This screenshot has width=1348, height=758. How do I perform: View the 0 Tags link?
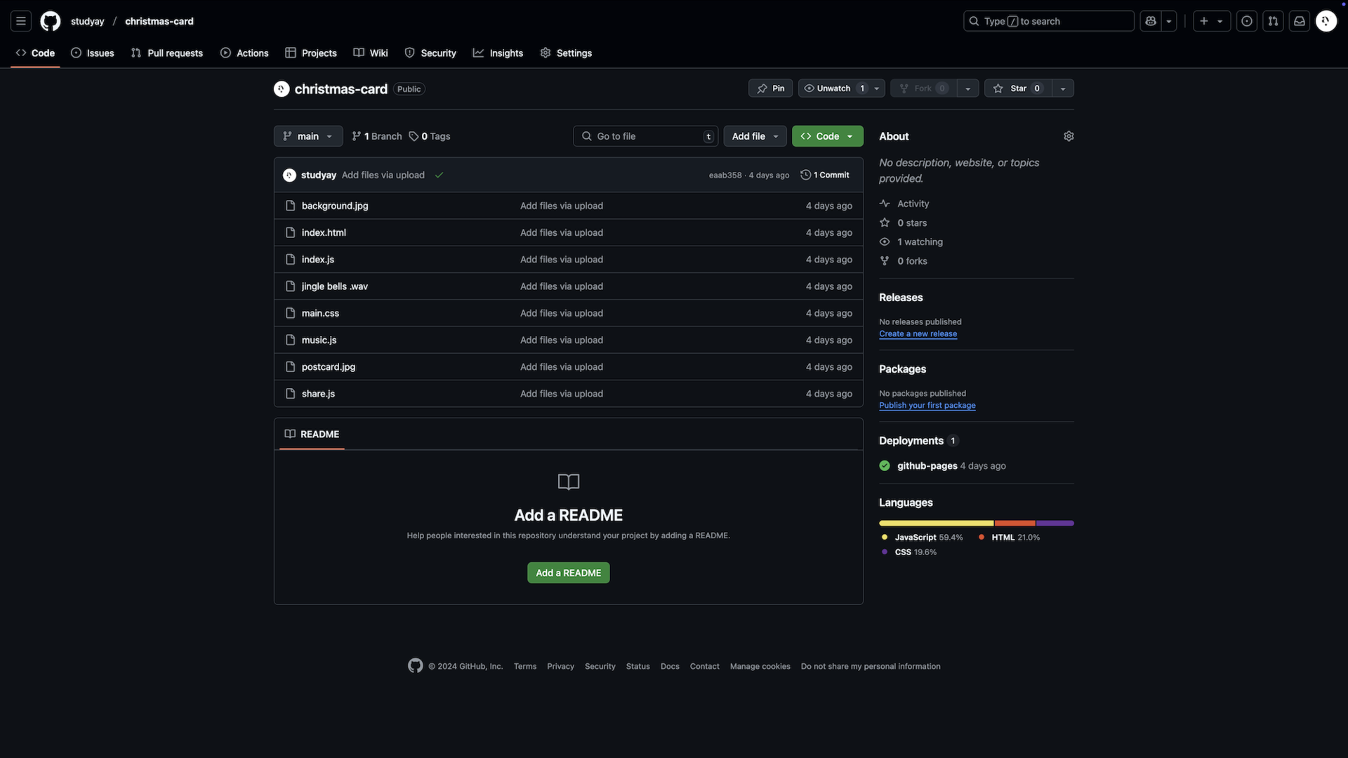point(430,136)
